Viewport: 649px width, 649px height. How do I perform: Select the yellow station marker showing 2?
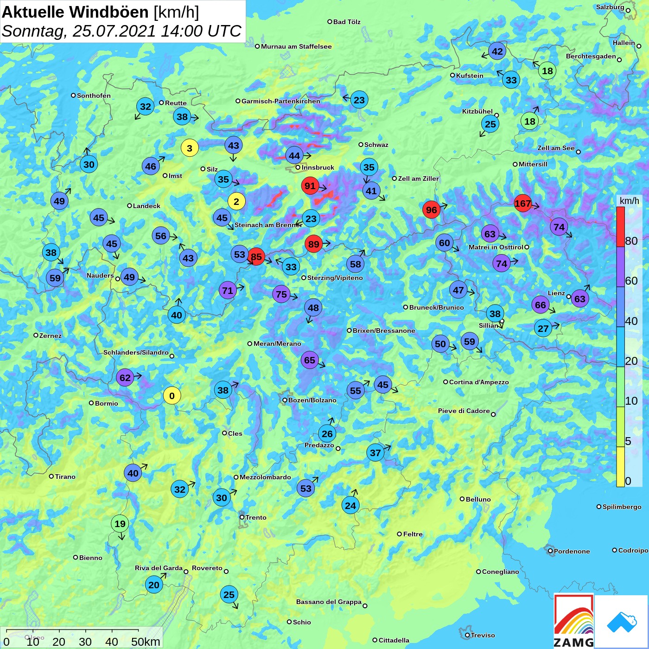point(236,202)
